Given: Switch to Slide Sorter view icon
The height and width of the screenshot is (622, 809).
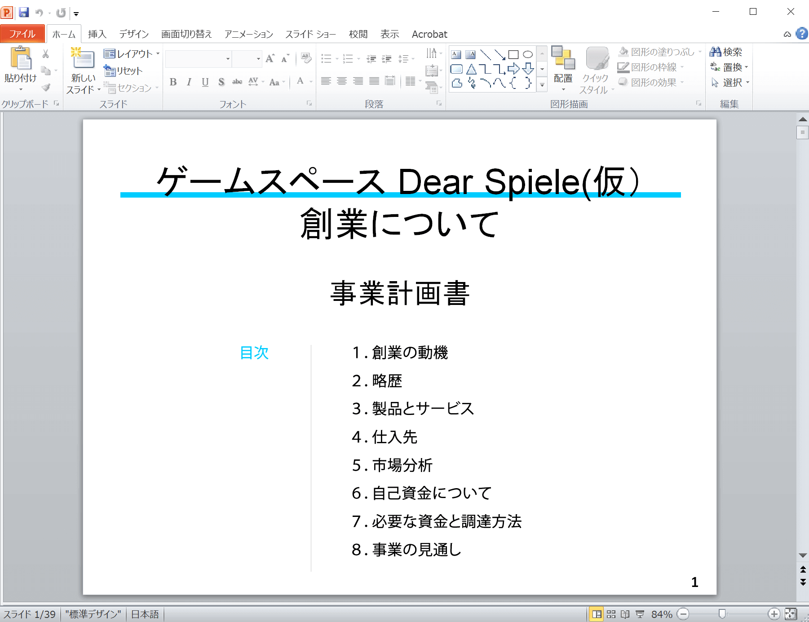Looking at the screenshot, I should [611, 614].
